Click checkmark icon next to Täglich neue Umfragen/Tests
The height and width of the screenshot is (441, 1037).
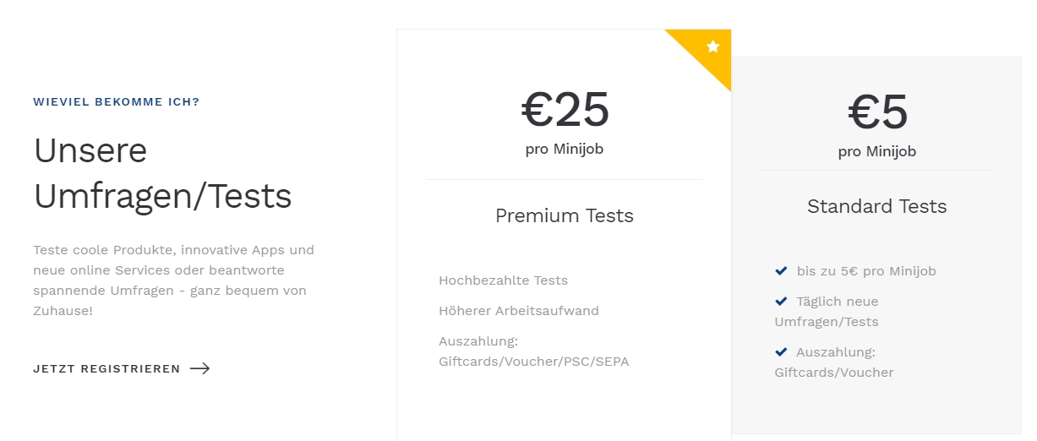click(x=781, y=301)
